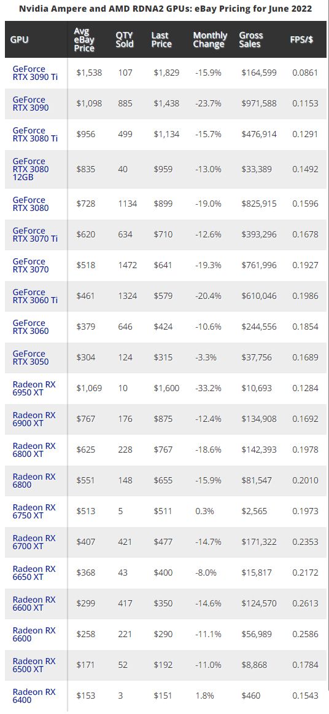This screenshot has height=714, width=329.
Task: Open the GeForce RTX 3080 12GB link
Action: tap(31, 169)
